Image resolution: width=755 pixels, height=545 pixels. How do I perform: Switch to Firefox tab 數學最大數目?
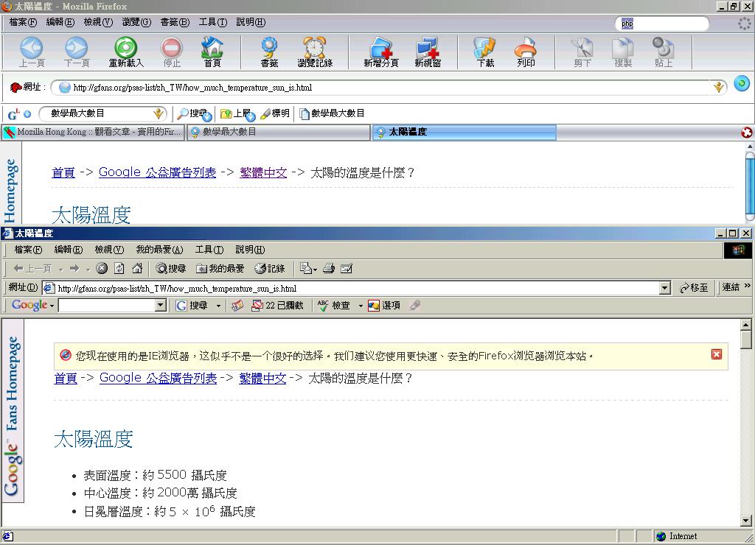278,133
